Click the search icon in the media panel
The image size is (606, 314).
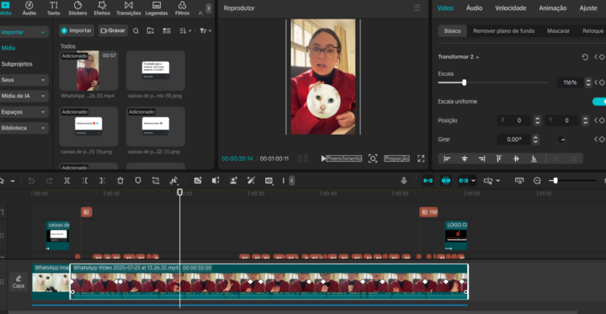pos(136,31)
